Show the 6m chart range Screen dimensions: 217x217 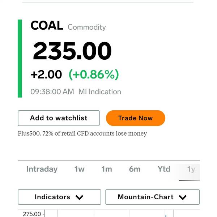point(135,169)
